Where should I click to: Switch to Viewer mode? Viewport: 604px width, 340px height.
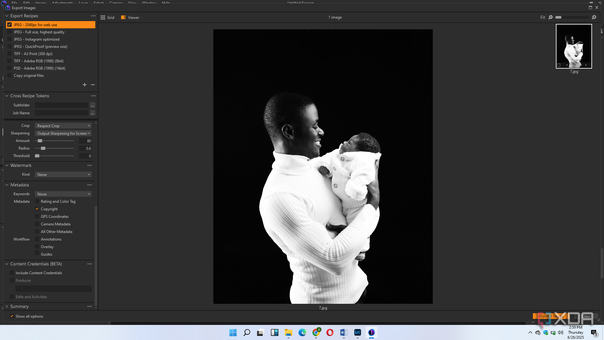(130, 17)
